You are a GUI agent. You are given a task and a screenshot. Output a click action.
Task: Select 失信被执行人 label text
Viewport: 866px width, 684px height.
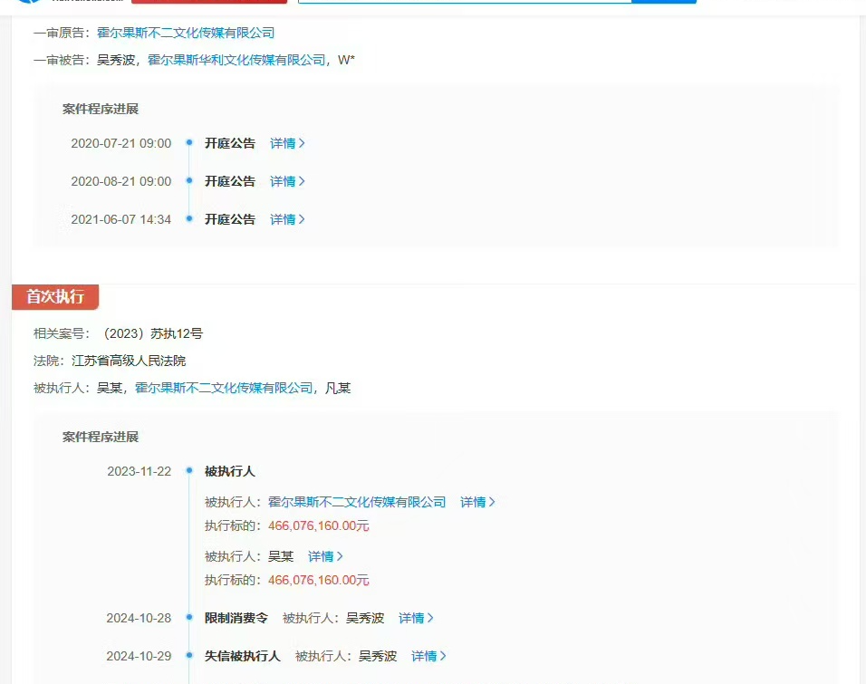click(243, 656)
